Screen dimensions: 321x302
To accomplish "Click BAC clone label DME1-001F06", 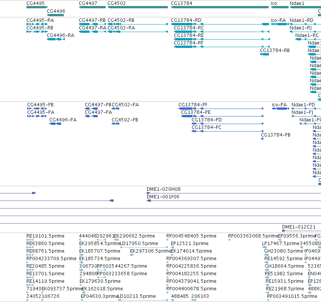I will [163, 197].
